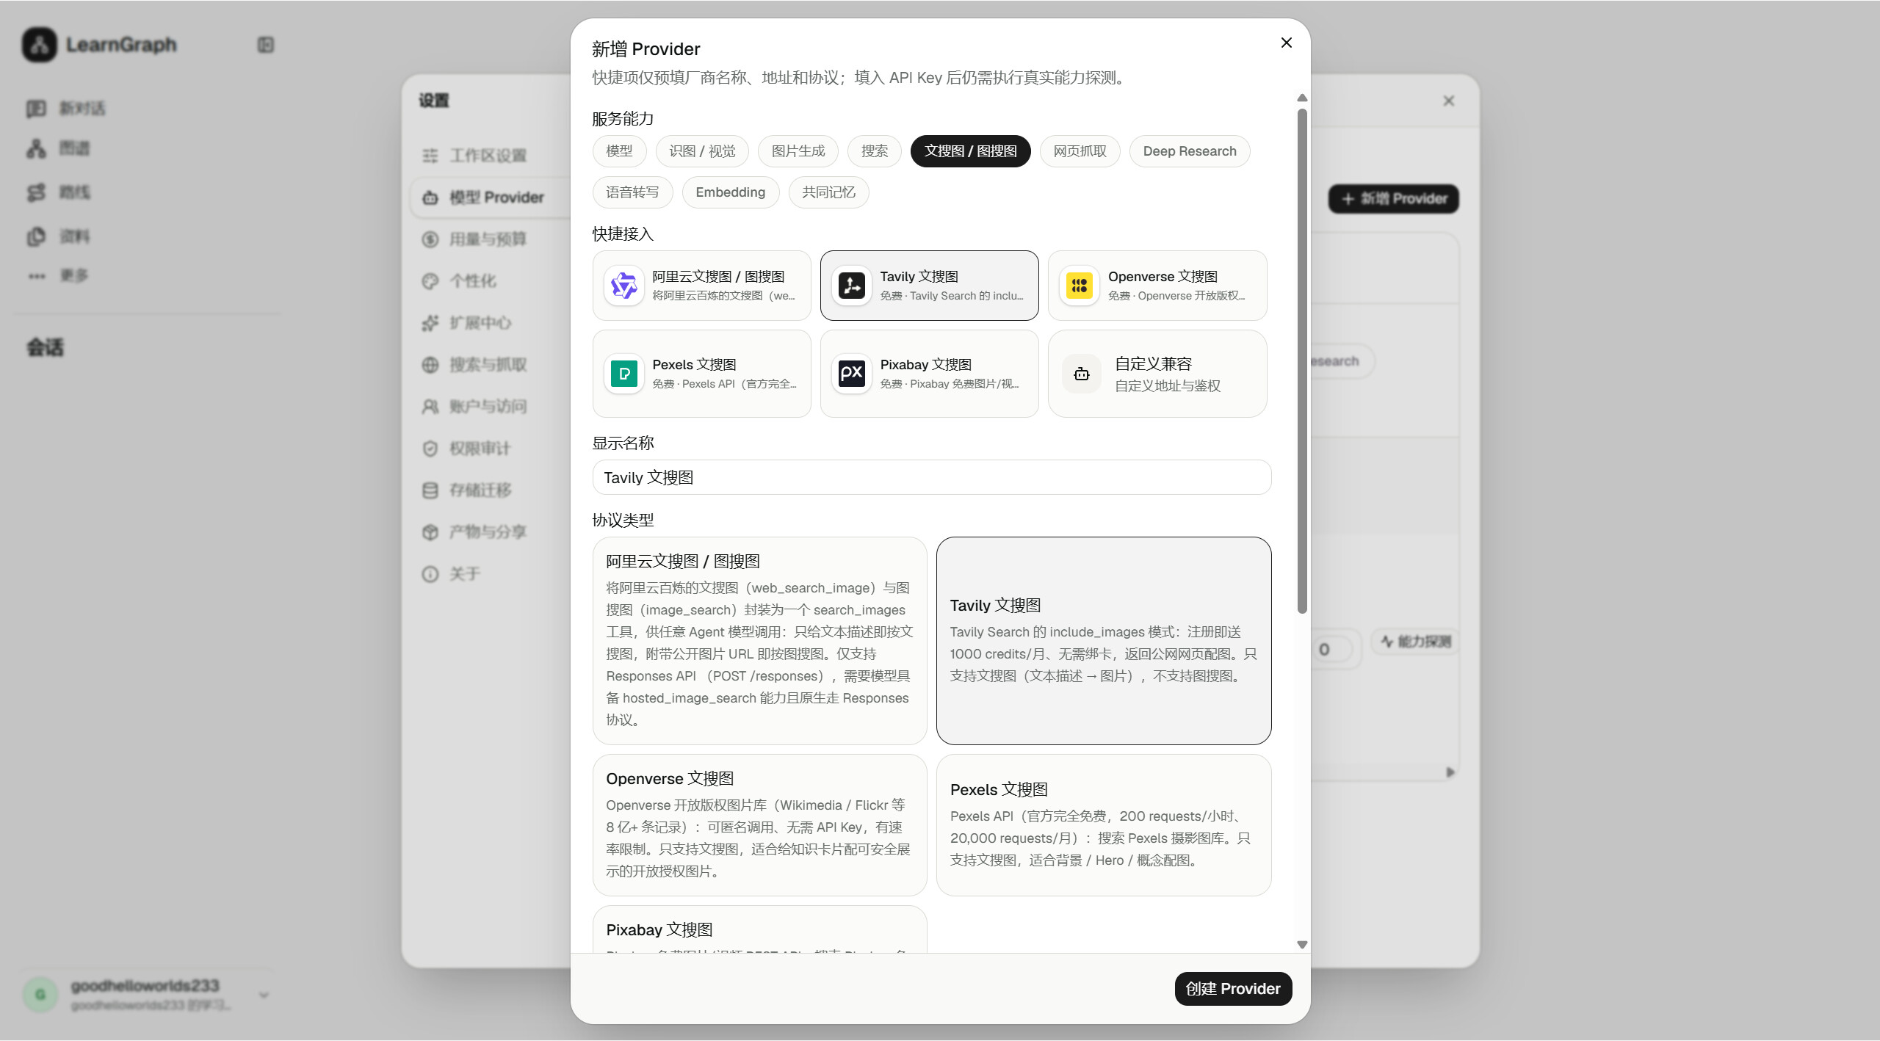The width and height of the screenshot is (1880, 1041).
Task: Select 阿里云文搜图 / 图搜图 protocol type card
Action: pos(759,641)
